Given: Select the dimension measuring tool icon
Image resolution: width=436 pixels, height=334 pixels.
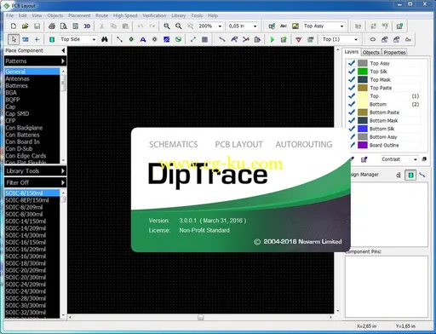Looking at the screenshot, I should pyautogui.click(x=193, y=39).
